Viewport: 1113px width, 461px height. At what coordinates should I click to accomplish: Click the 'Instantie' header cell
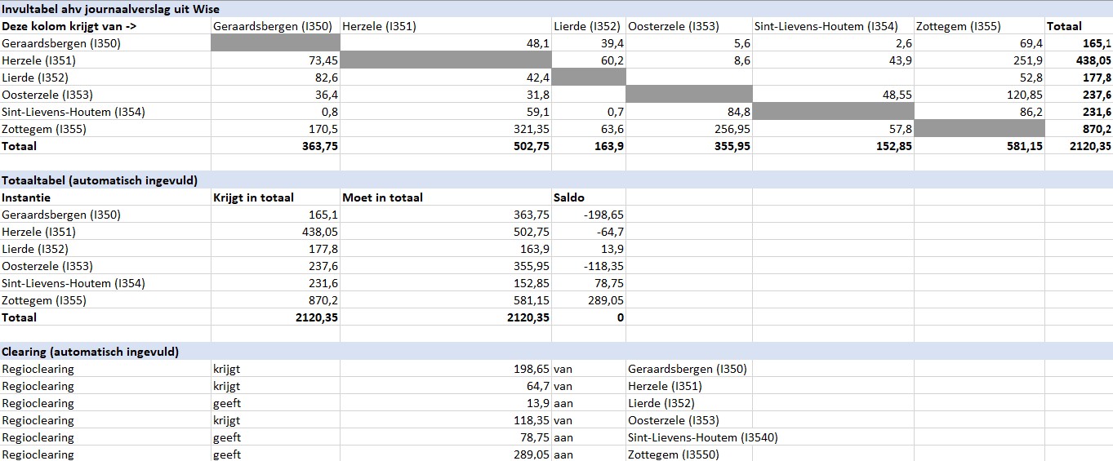point(105,197)
